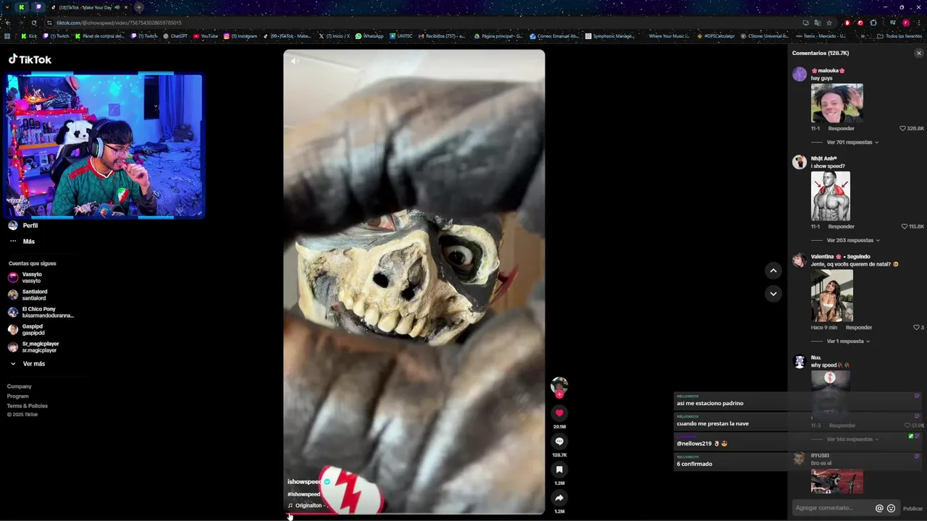Expand Ver 203 respuestas

click(x=853, y=240)
